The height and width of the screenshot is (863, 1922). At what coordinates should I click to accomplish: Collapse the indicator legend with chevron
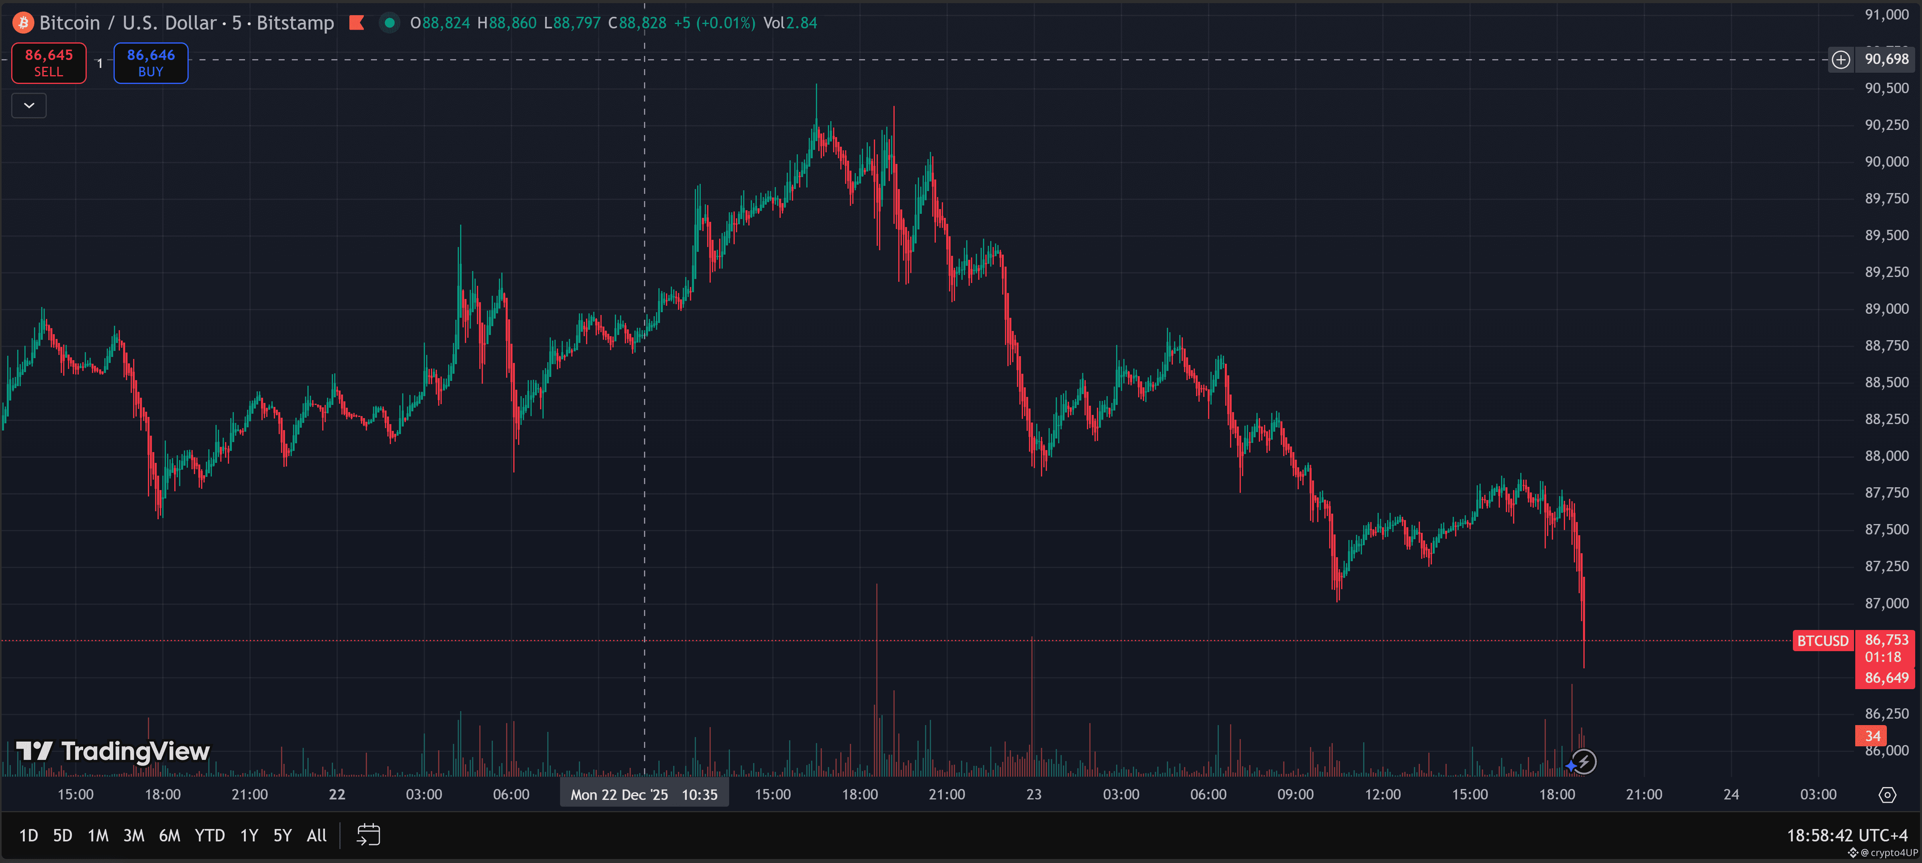click(29, 106)
